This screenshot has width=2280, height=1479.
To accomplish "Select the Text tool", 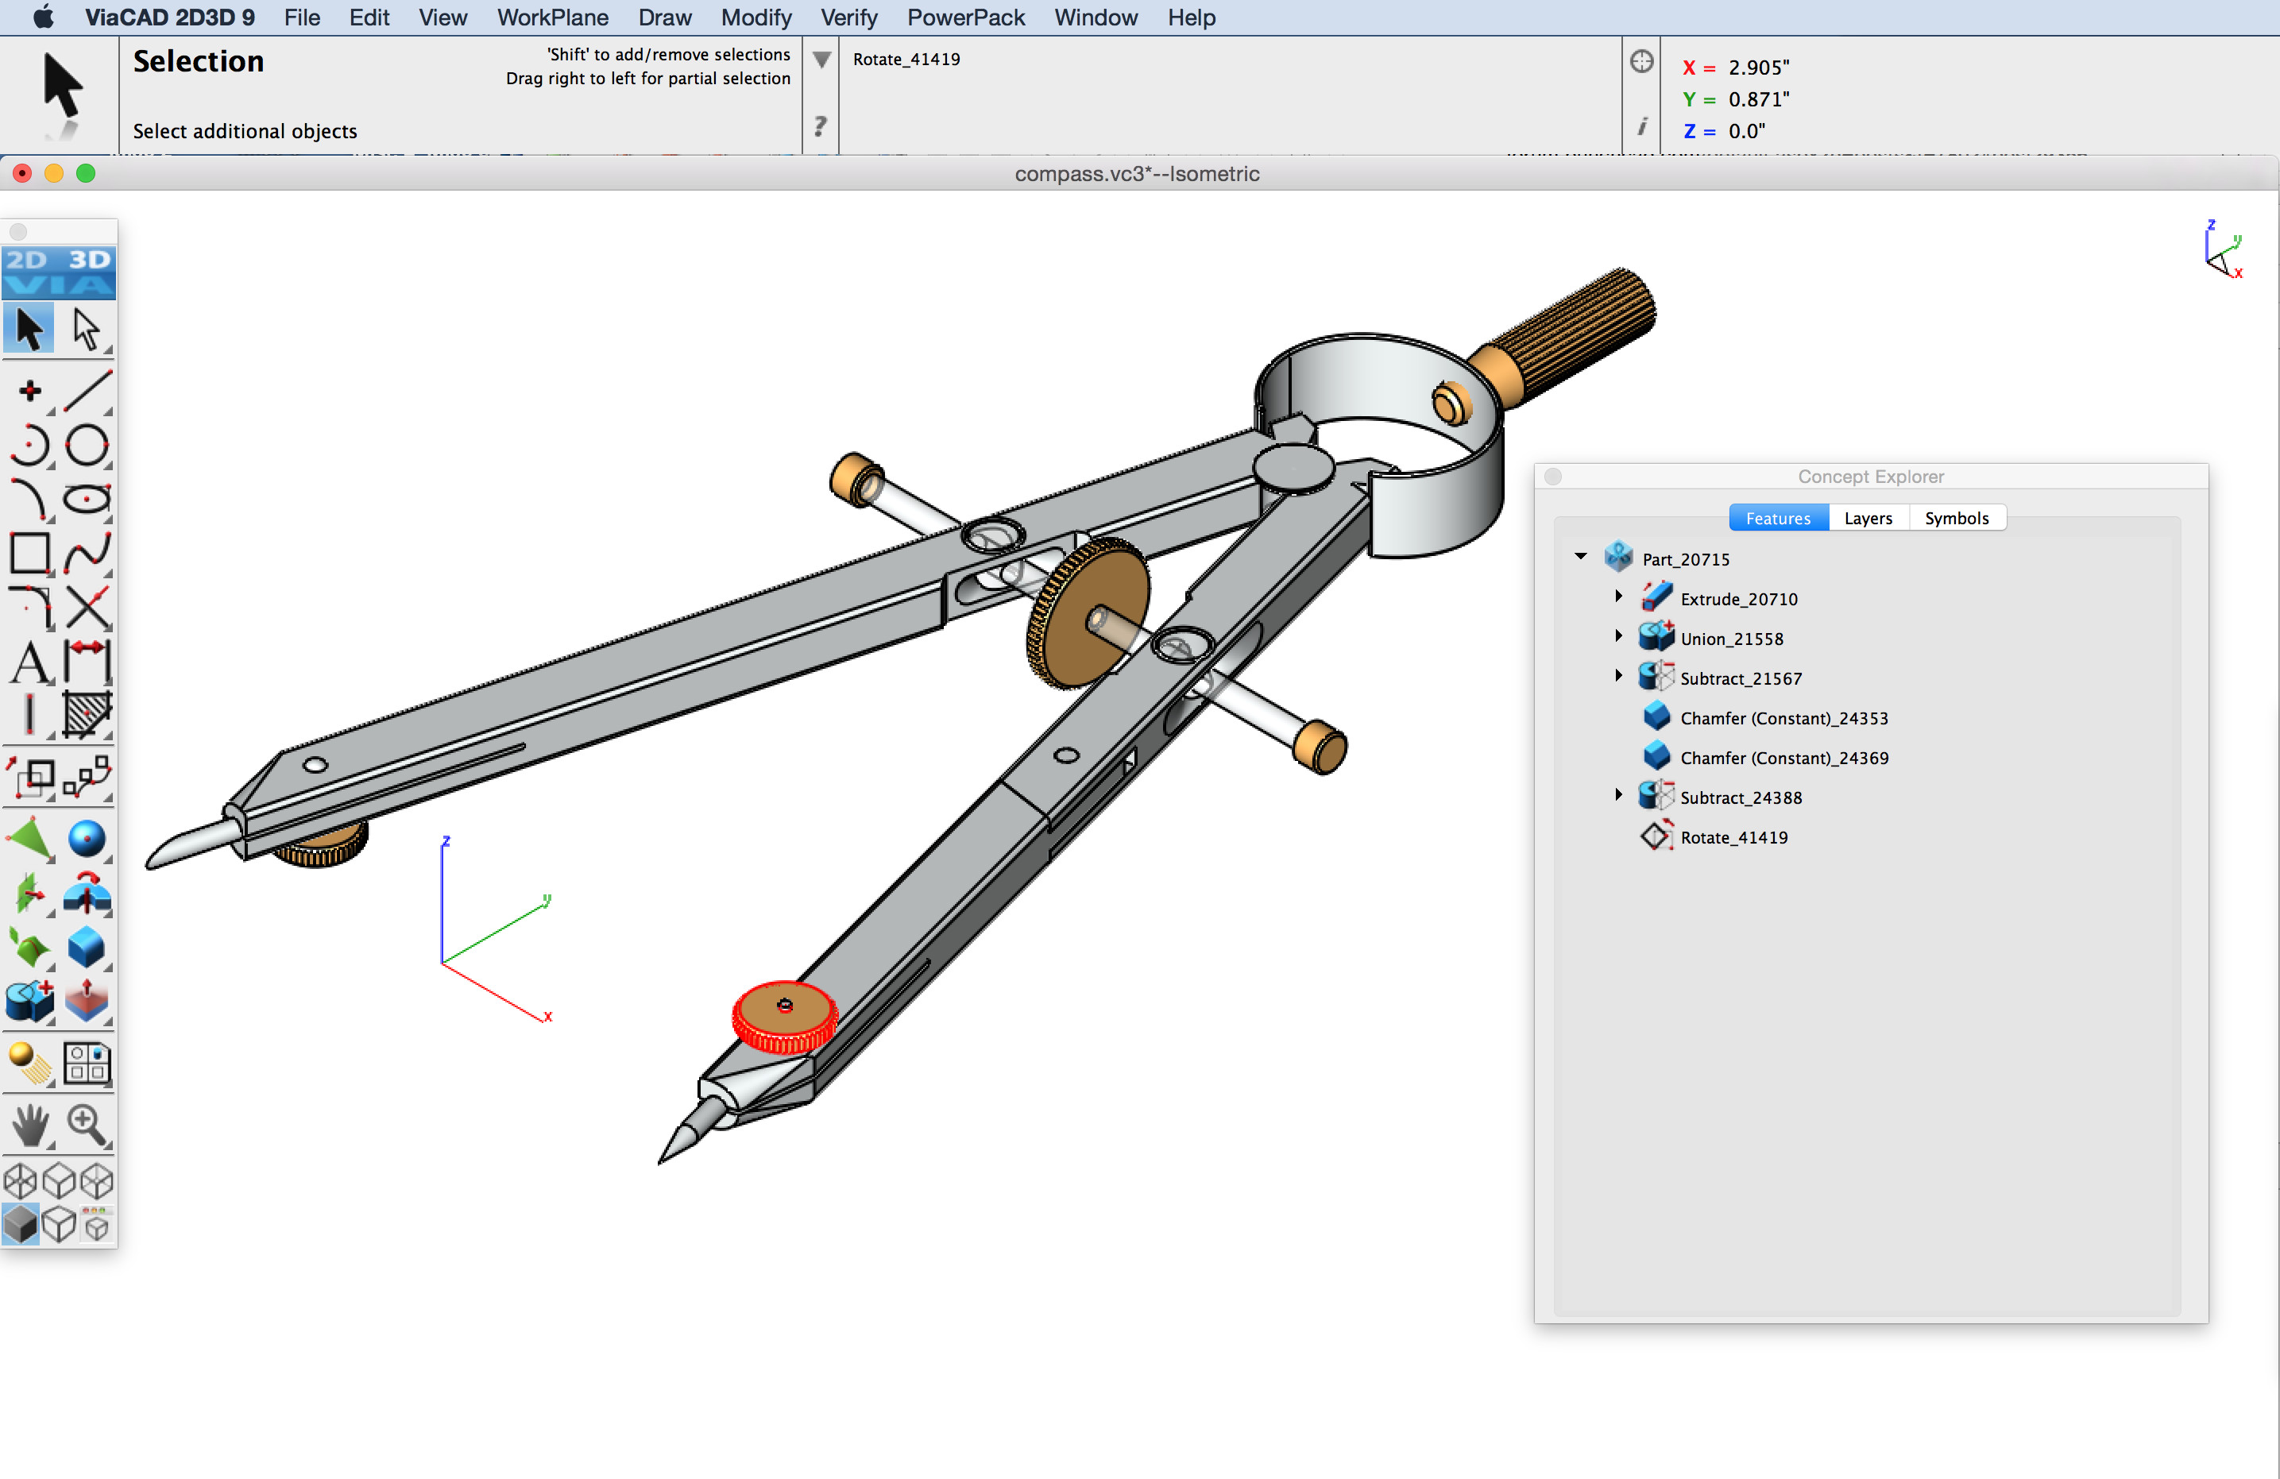I will 29,661.
